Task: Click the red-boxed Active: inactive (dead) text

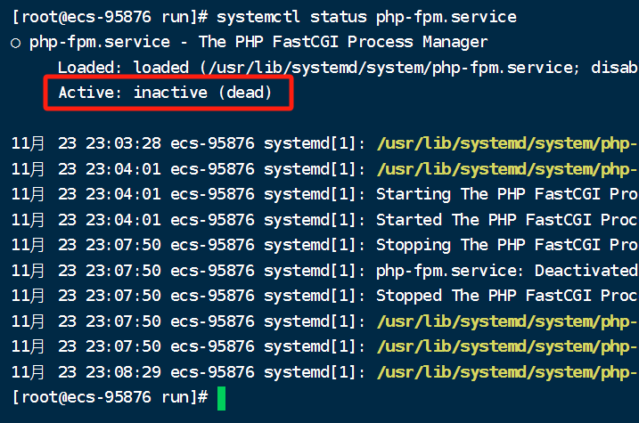Action: point(165,93)
